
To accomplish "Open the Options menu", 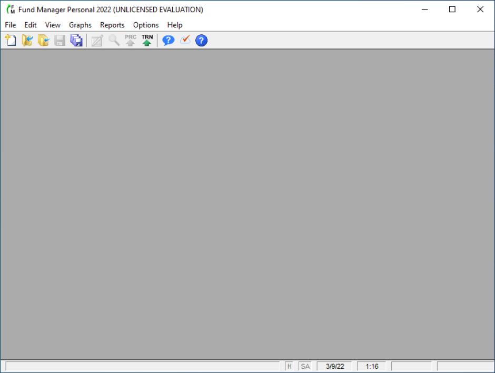I will 146,25.
